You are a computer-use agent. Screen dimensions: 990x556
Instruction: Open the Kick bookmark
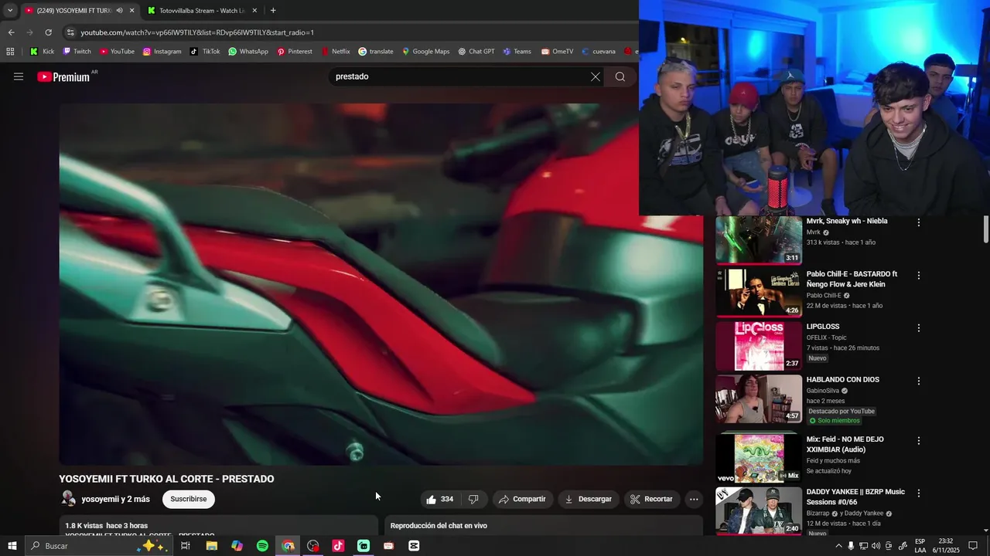click(42, 52)
